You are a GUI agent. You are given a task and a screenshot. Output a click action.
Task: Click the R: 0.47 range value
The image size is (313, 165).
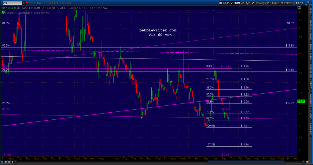pos(90,8)
